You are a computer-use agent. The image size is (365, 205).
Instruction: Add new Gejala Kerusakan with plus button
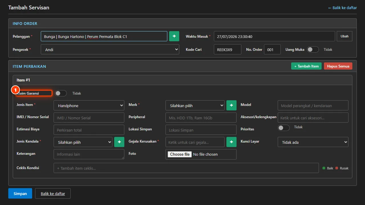click(231, 142)
